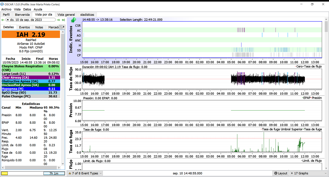The image size is (329, 177).
Task: Click the Cheyne Stokes Respiration (CSR) row
Action: [31, 68]
